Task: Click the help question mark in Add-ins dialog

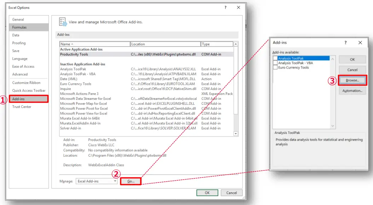Action: (346, 42)
